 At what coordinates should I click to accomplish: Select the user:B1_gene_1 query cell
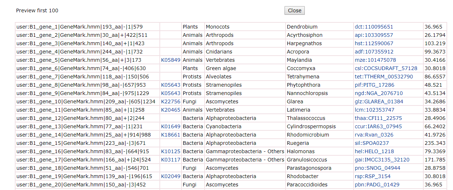coord(87,27)
